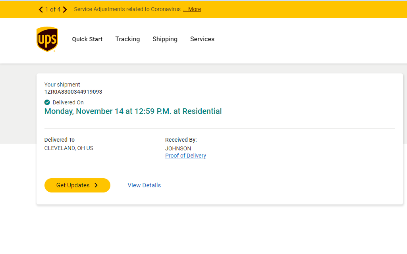Click the '1 of 4' alert counter
The width and height of the screenshot is (407, 254).
53,10
